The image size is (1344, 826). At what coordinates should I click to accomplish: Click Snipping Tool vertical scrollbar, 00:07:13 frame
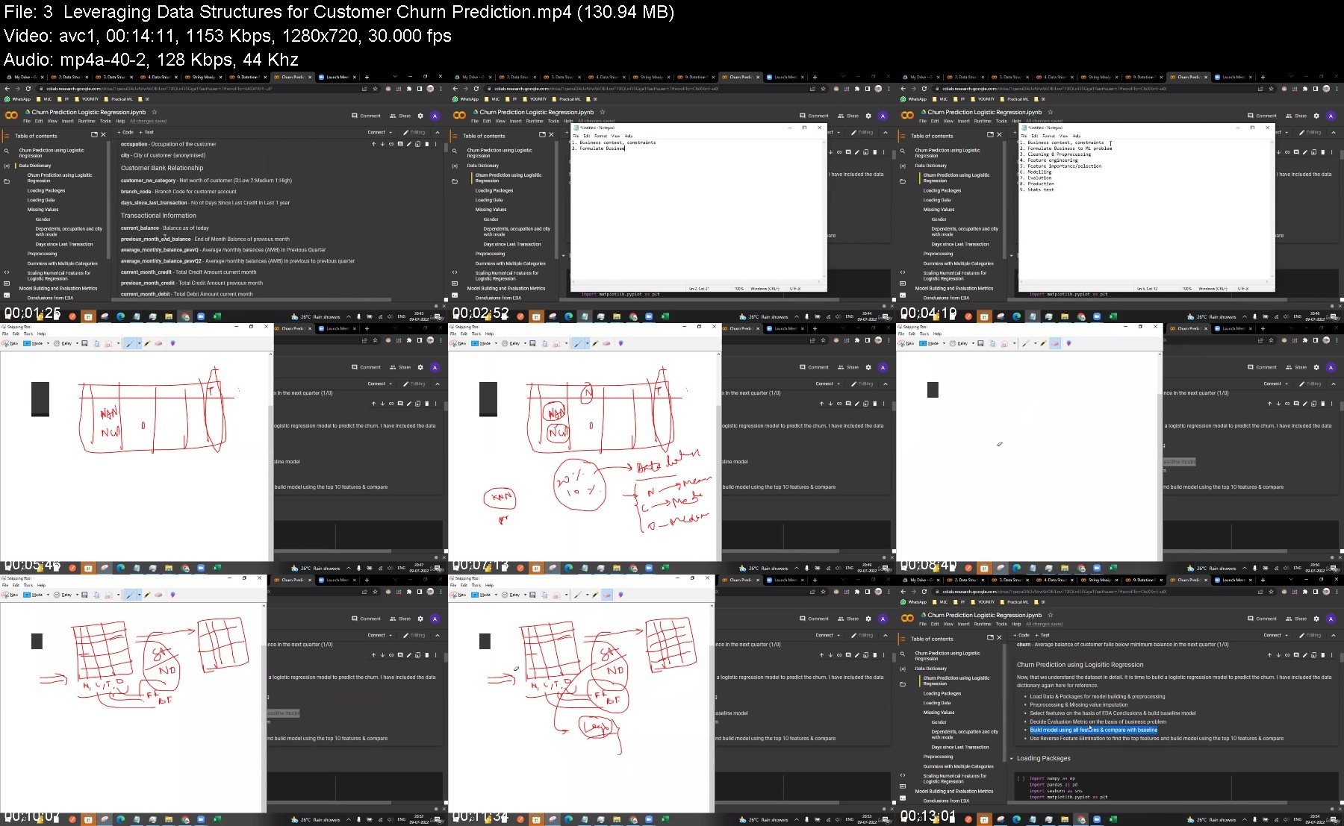coord(718,455)
